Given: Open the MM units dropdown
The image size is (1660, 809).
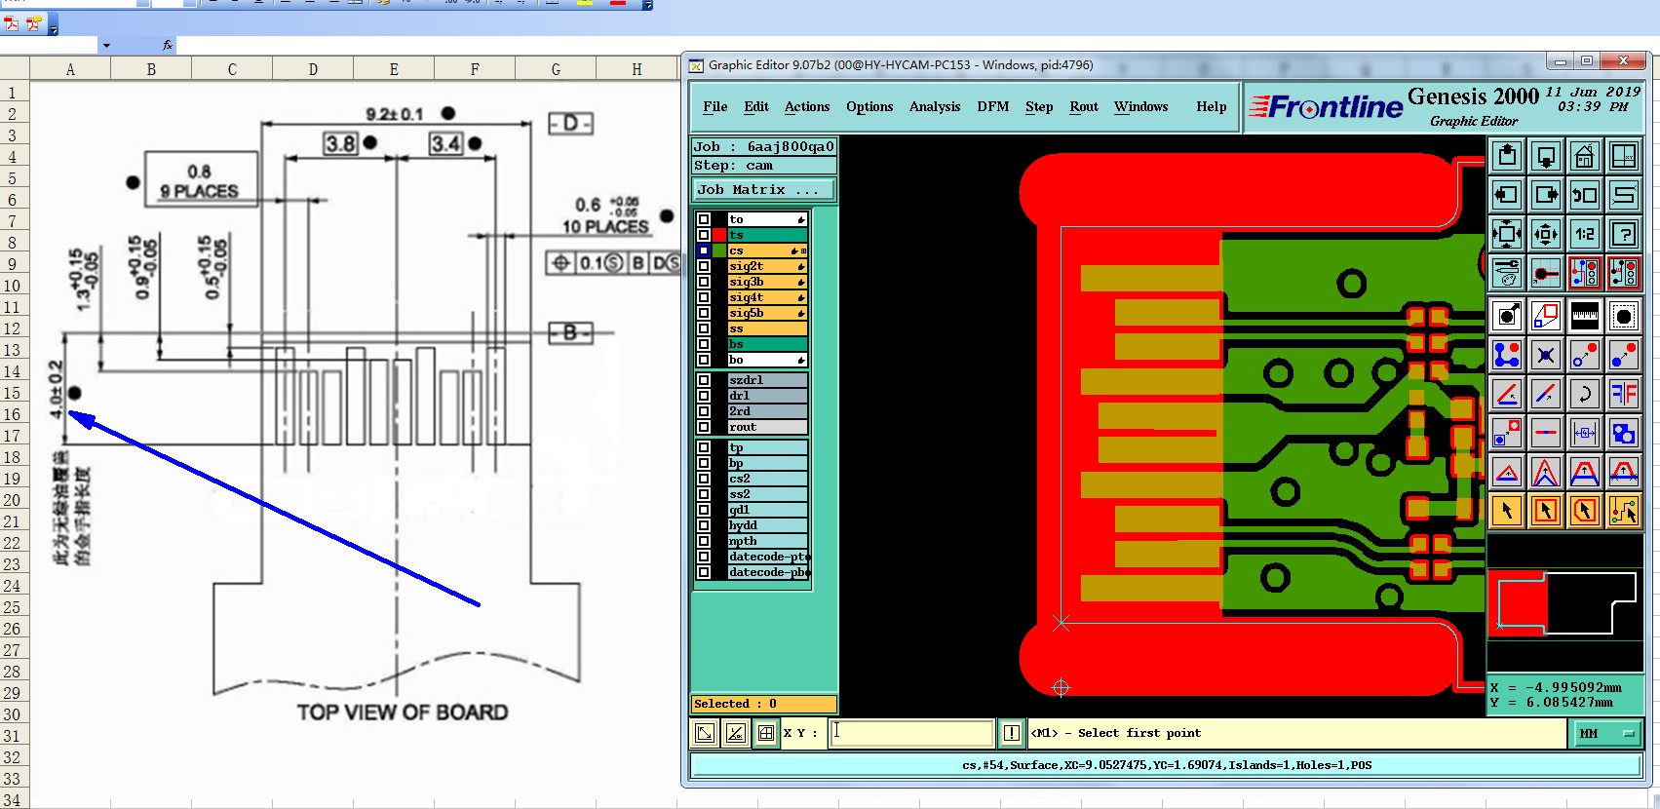Looking at the screenshot, I should (x=1605, y=733).
